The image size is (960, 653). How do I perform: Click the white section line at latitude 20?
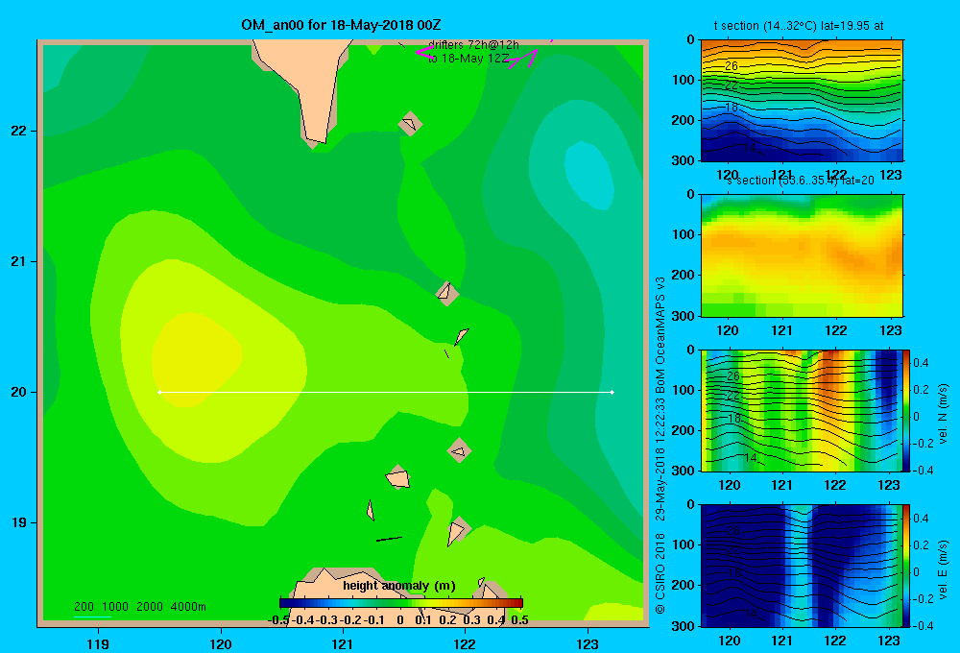[386, 392]
